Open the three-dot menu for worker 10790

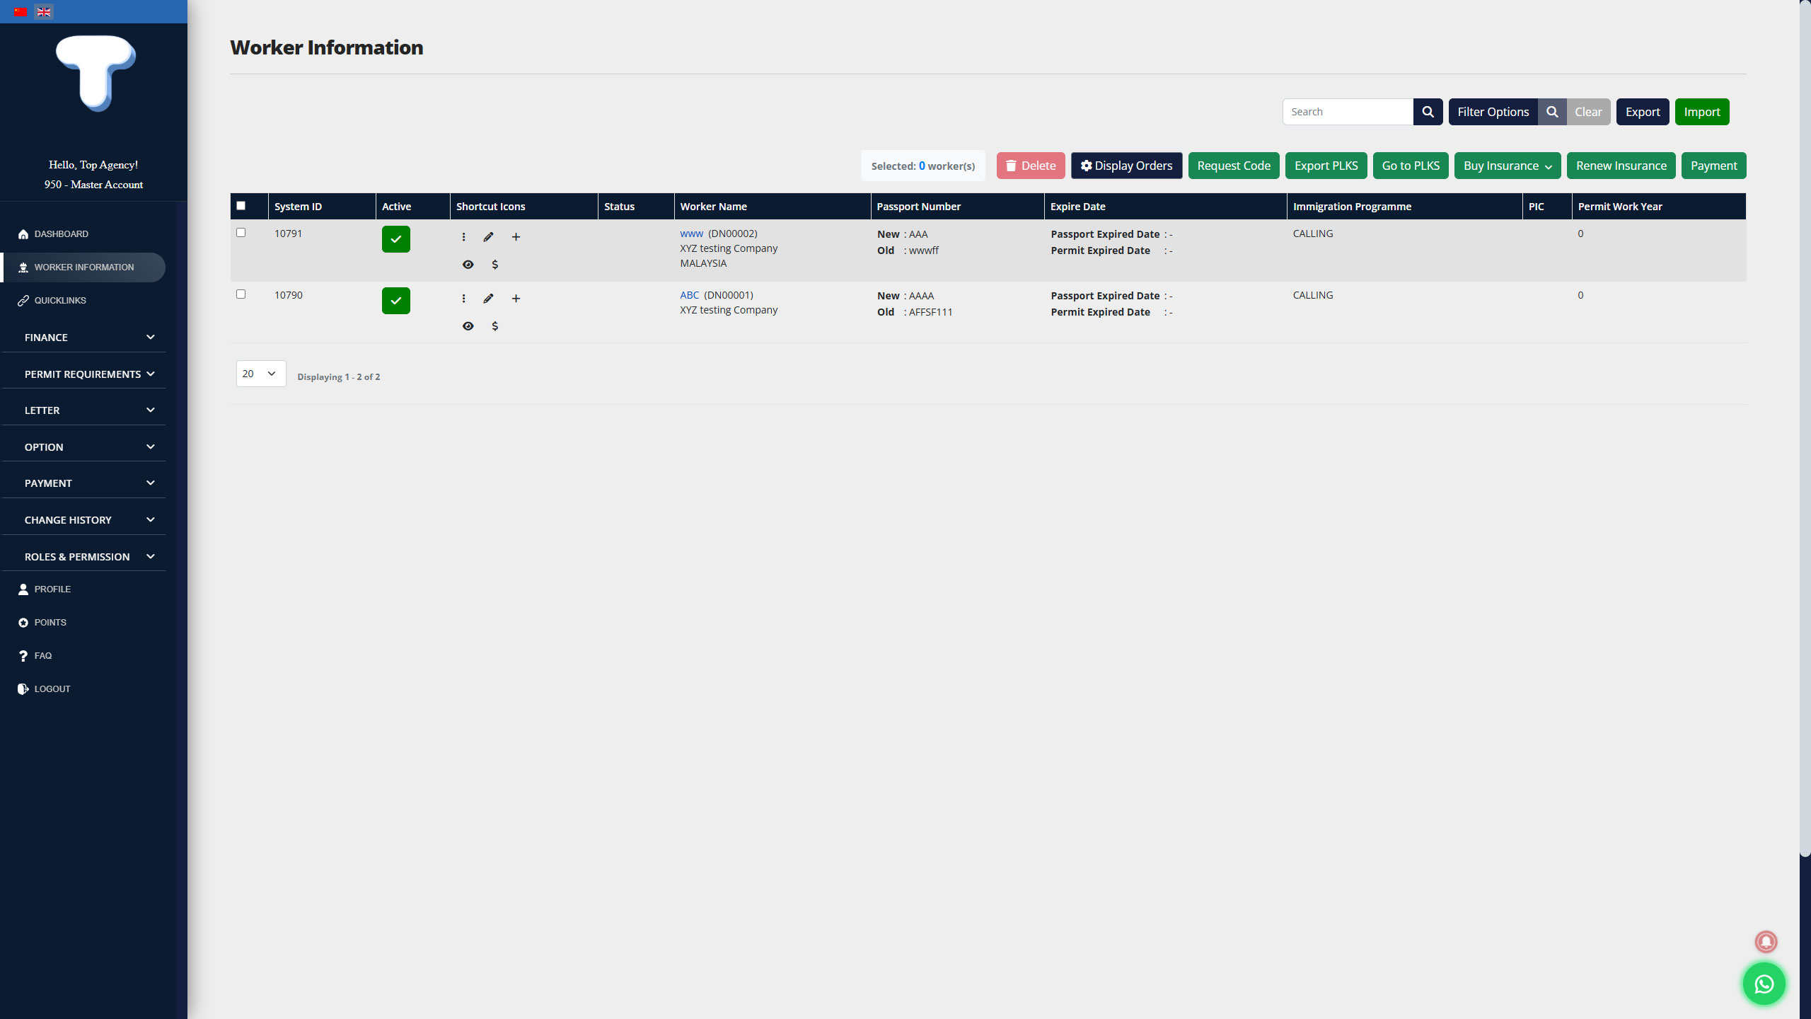[463, 299]
